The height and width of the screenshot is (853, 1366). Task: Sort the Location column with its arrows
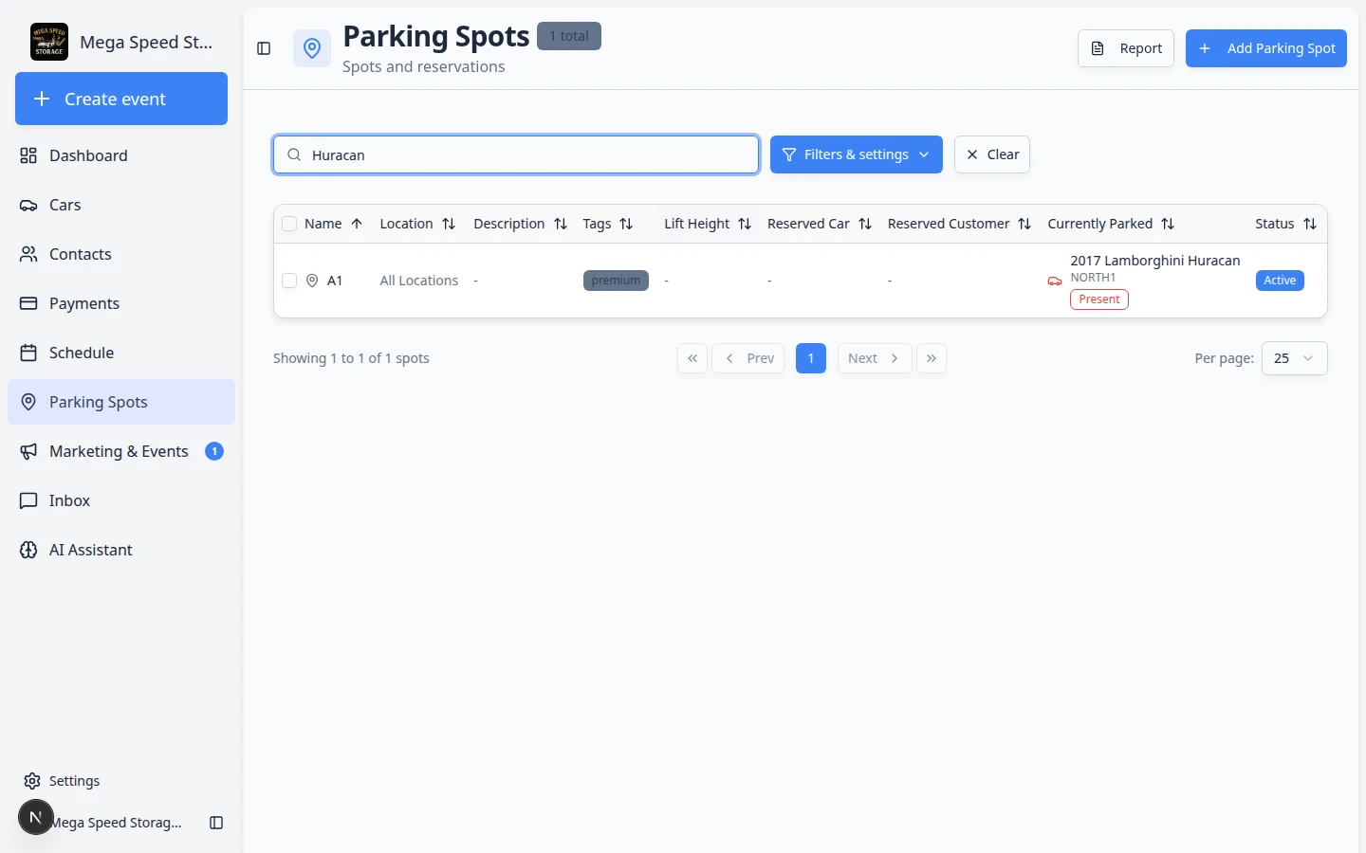449,224
